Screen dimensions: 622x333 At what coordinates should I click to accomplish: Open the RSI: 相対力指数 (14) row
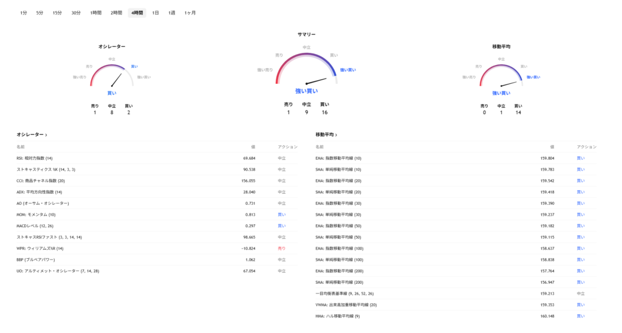[x=35, y=158]
